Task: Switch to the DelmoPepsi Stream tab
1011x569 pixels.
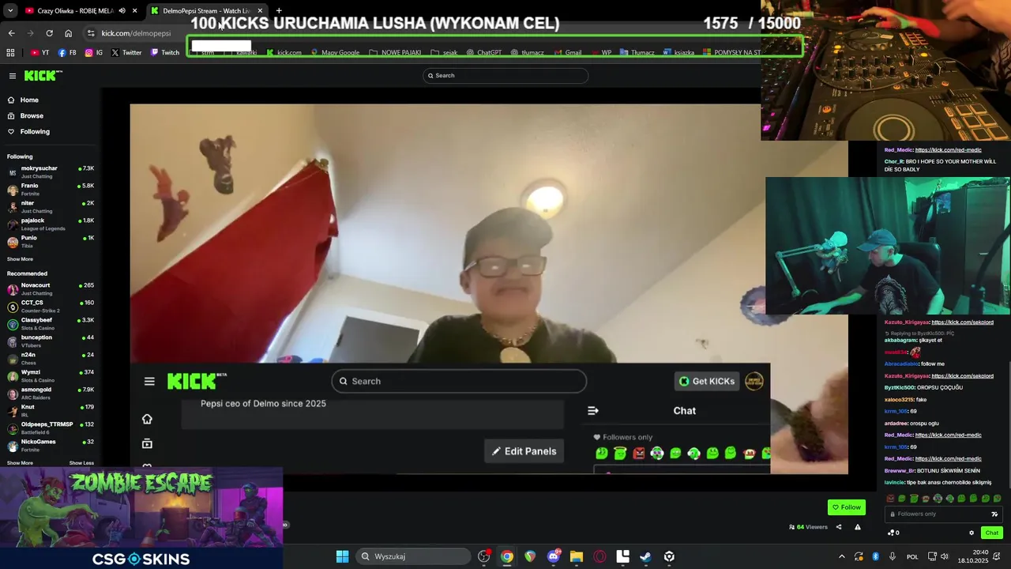Action: tap(206, 11)
